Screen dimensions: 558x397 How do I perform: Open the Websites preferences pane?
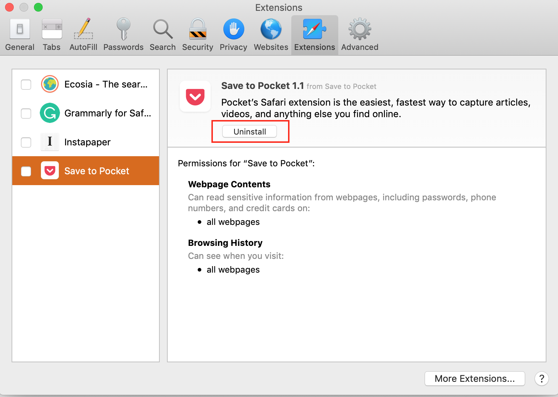271,35
